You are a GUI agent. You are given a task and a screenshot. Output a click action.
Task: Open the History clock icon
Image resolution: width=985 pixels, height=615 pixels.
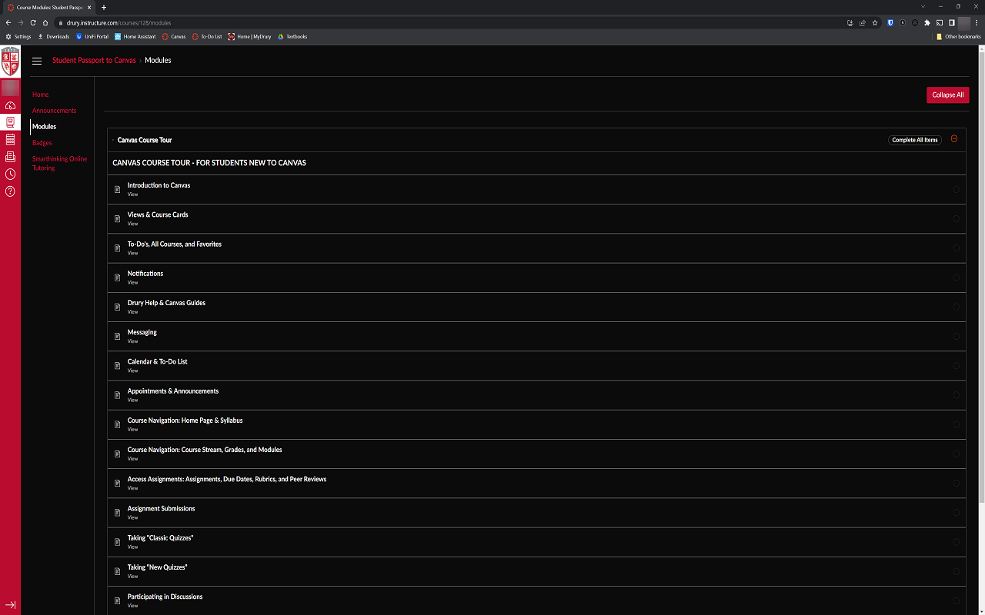[x=10, y=174]
